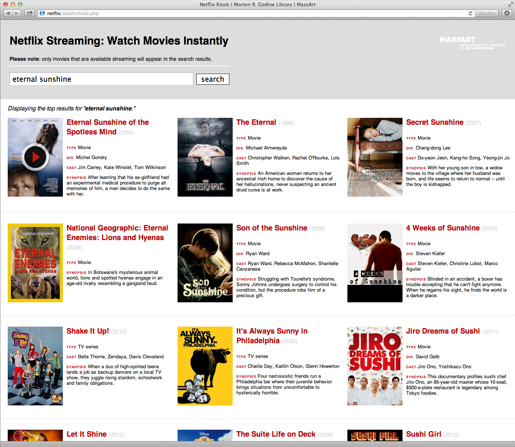Click the Reader button in address bar
Screen dimensions: 515x447
(487, 13)
